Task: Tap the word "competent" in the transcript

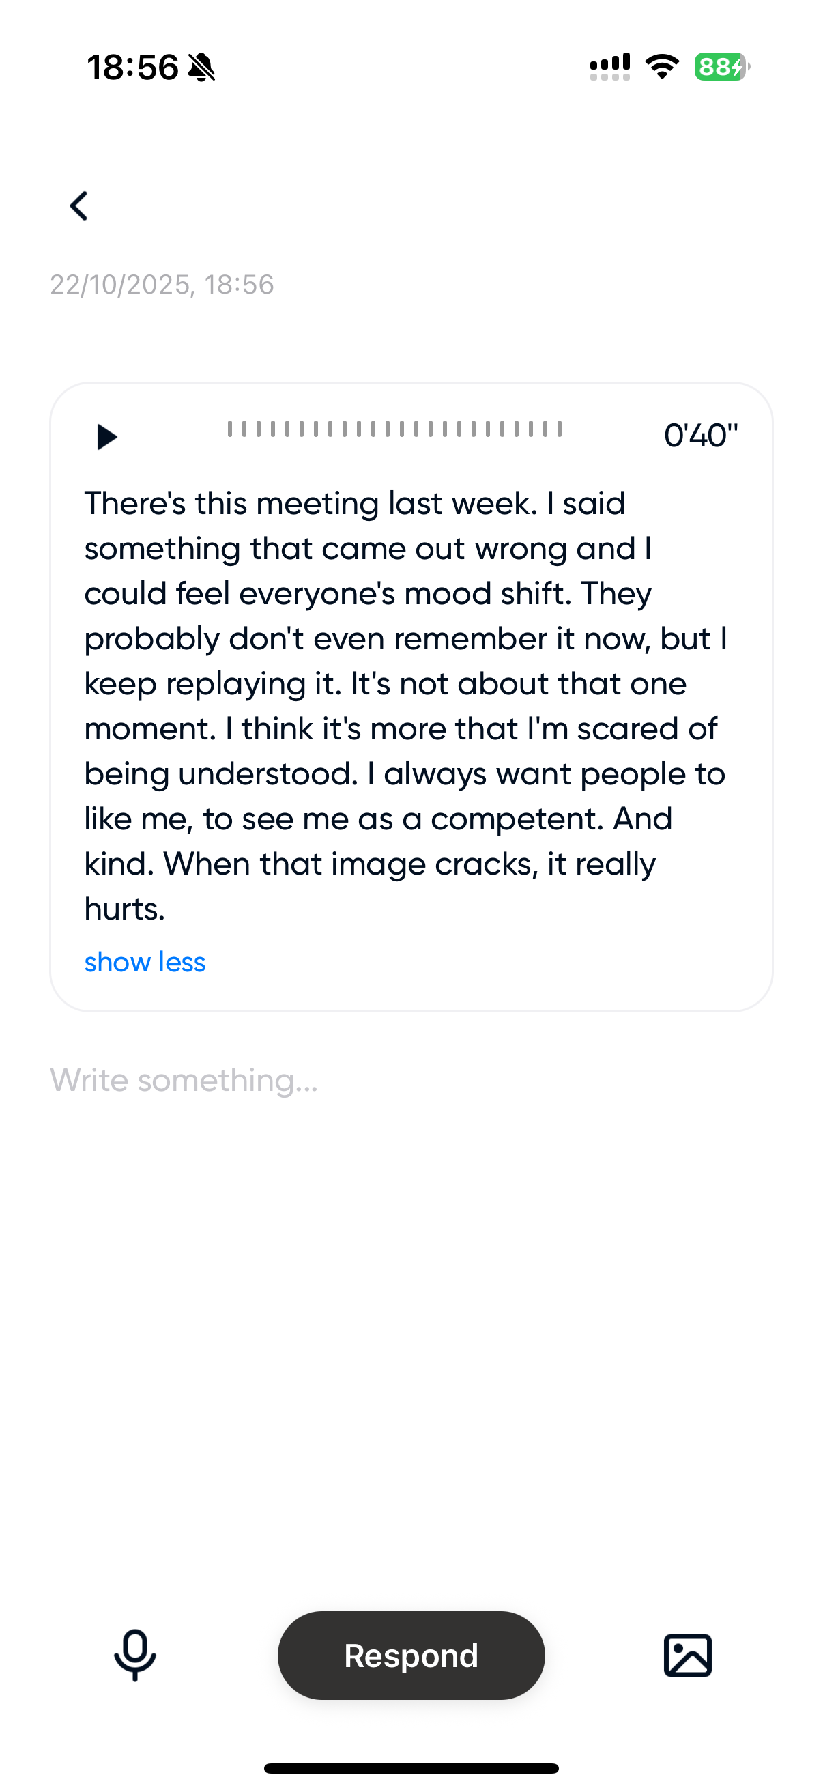Action: point(517,819)
